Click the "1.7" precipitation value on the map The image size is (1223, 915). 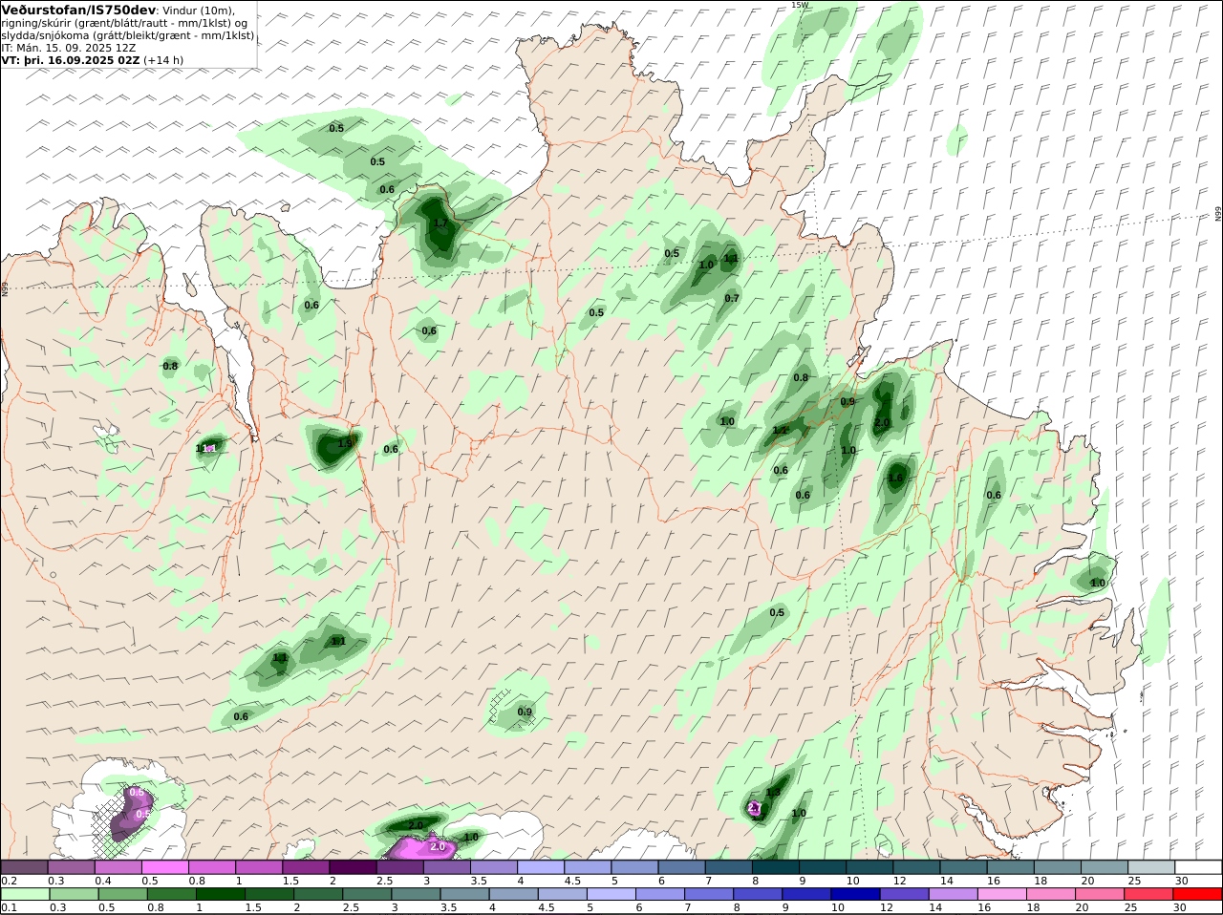tap(440, 223)
